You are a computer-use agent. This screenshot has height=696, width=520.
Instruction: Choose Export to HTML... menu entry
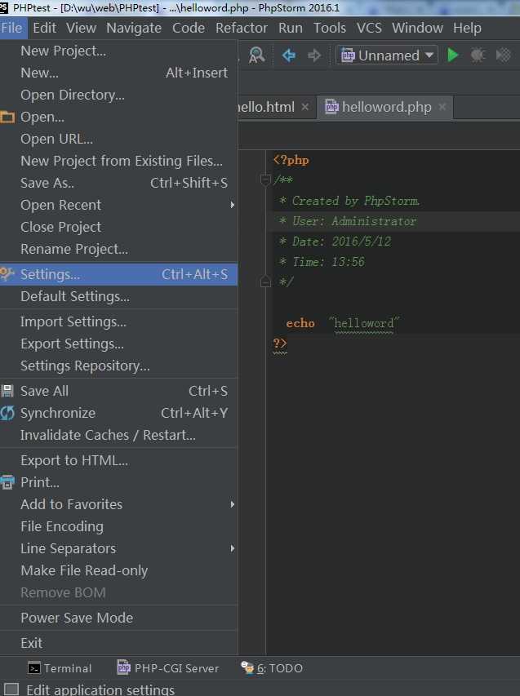[x=118, y=460]
